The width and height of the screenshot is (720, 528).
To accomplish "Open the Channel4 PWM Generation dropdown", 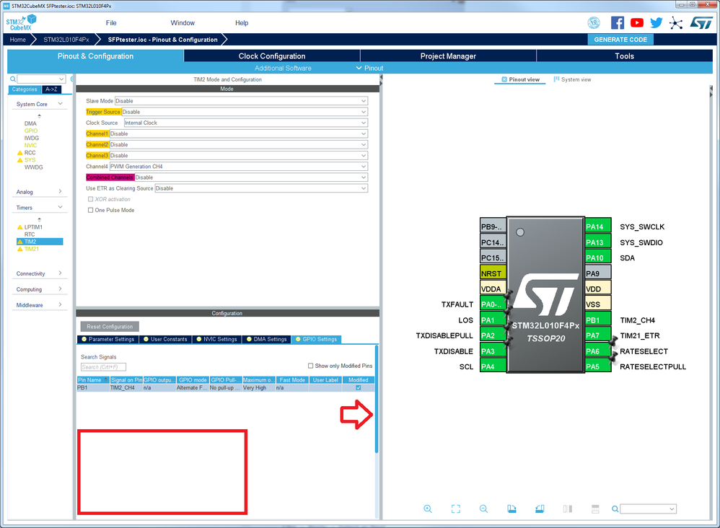I will [239, 167].
